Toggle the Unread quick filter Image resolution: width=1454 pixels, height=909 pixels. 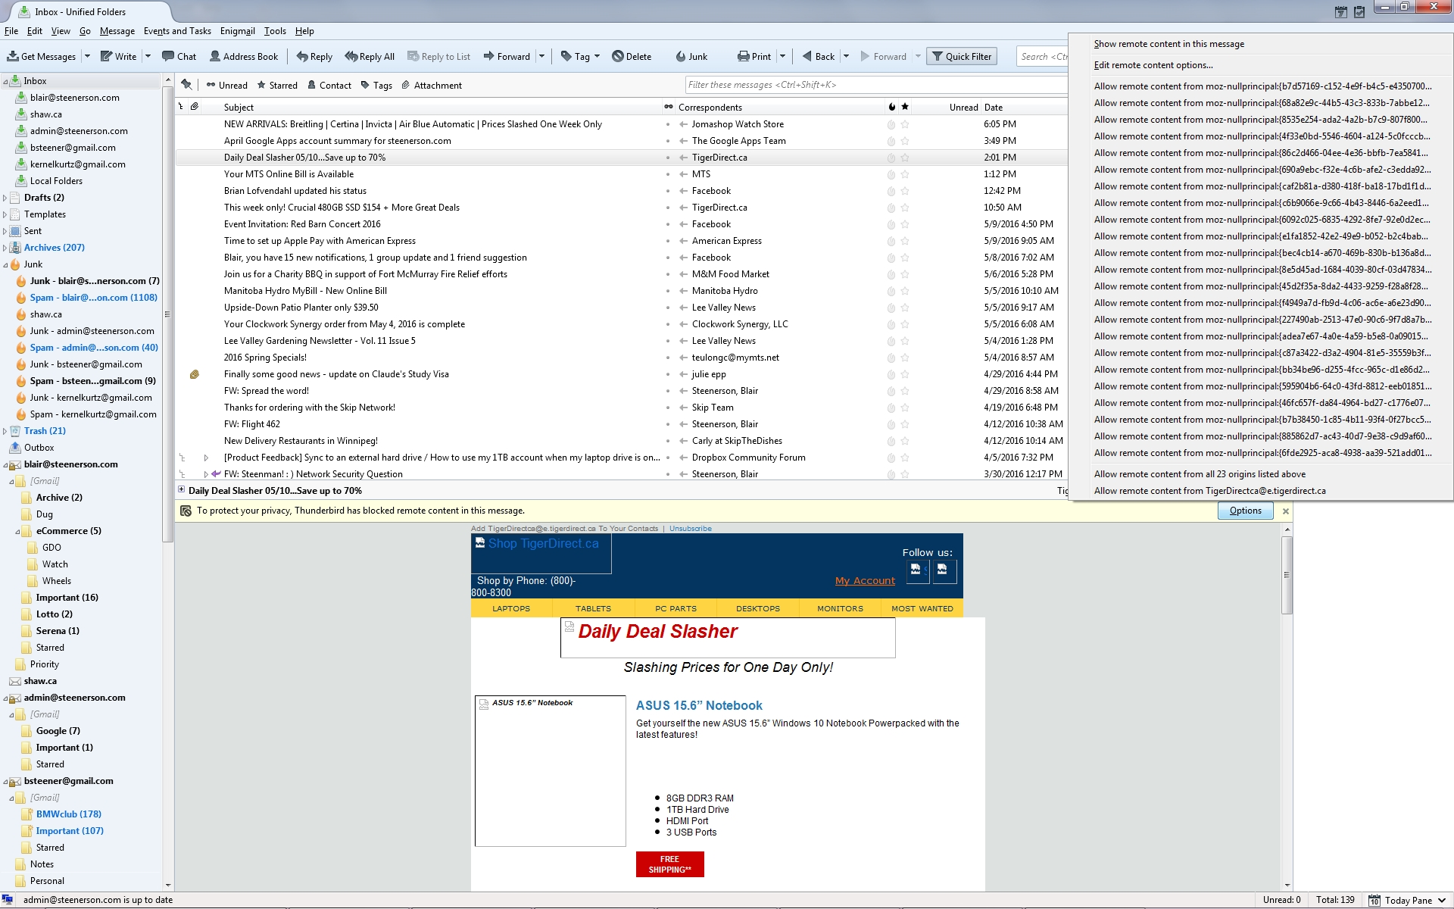226,85
